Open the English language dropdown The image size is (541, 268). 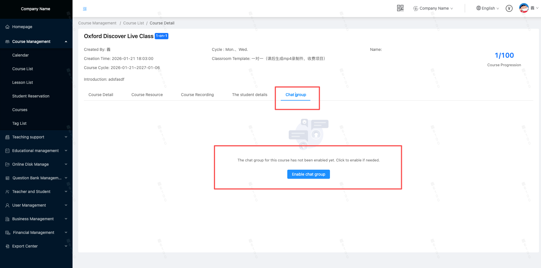488,9
